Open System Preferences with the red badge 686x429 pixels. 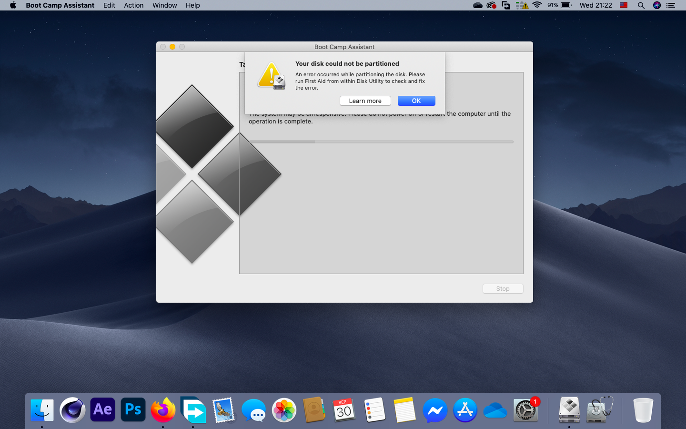coord(525,410)
